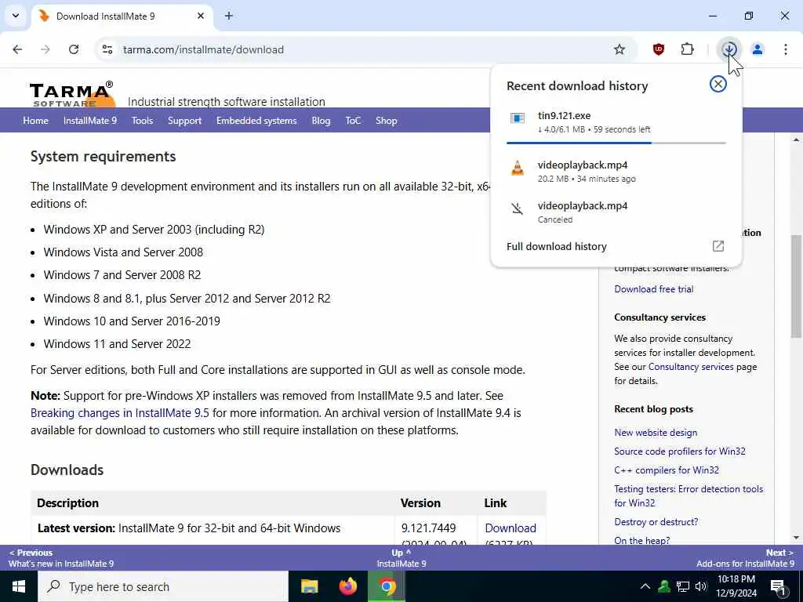Click the Downloads toolbar icon
This screenshot has width=803, height=602.
[729, 49]
